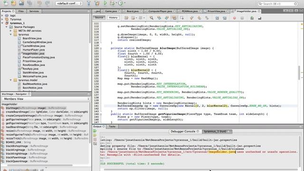Image resolution: width=304 pixels, height=171 pixels.
Task: Click the Clean and Build Project icon
Action: tap(97, 3)
